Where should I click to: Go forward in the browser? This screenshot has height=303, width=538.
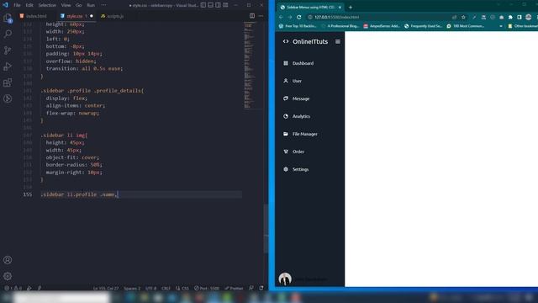[x=290, y=17]
